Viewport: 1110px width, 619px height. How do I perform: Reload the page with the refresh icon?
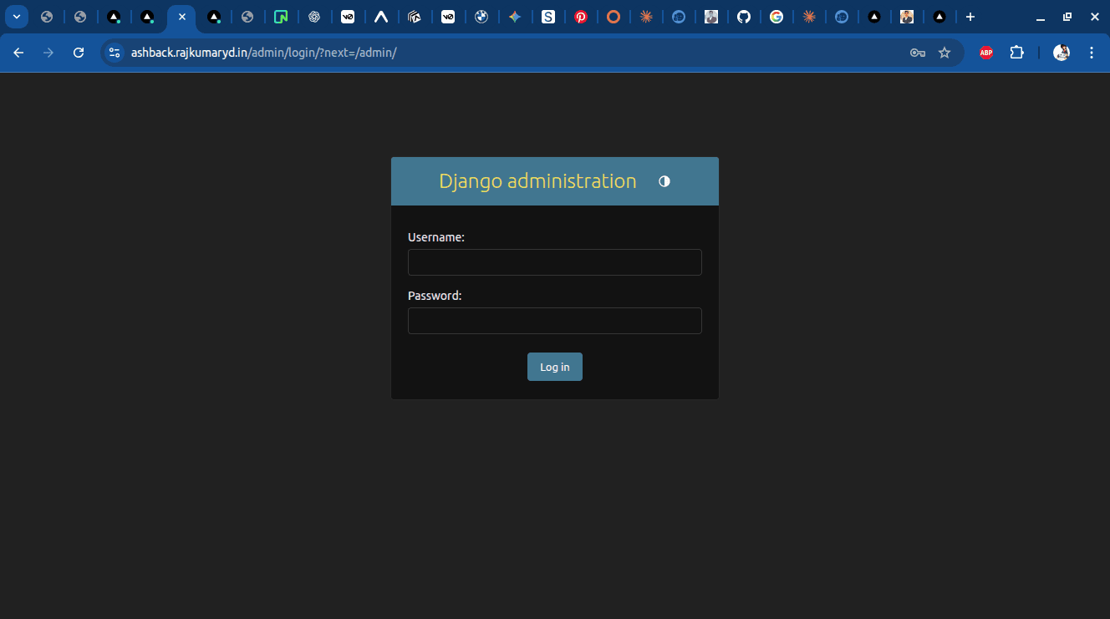tap(79, 53)
